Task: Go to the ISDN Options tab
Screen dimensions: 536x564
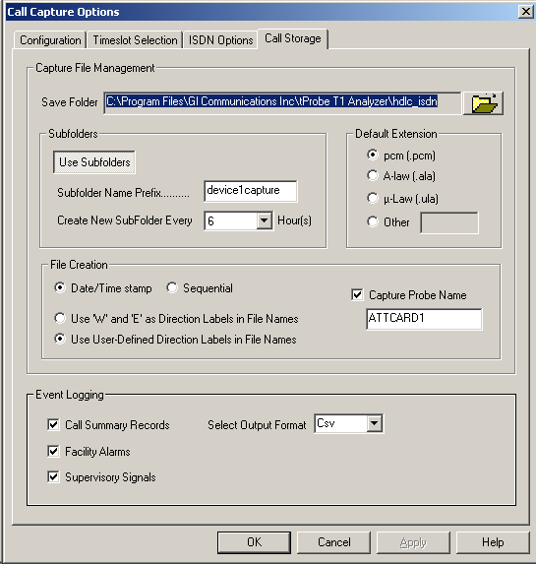Action: click(220, 40)
